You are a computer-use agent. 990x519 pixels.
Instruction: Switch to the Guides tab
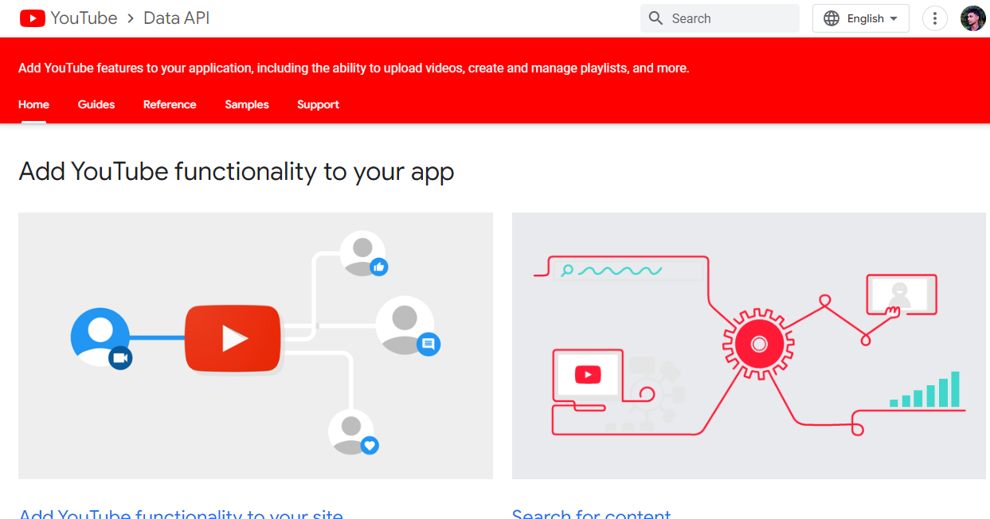pos(96,104)
